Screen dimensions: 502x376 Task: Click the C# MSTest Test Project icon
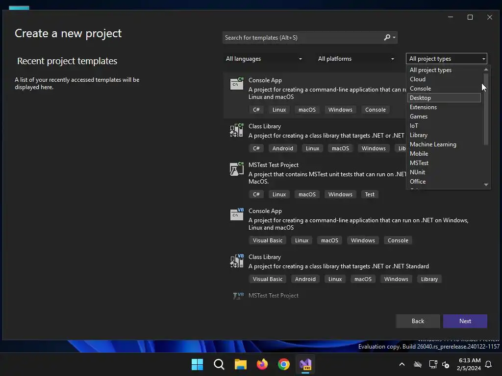[x=237, y=168]
